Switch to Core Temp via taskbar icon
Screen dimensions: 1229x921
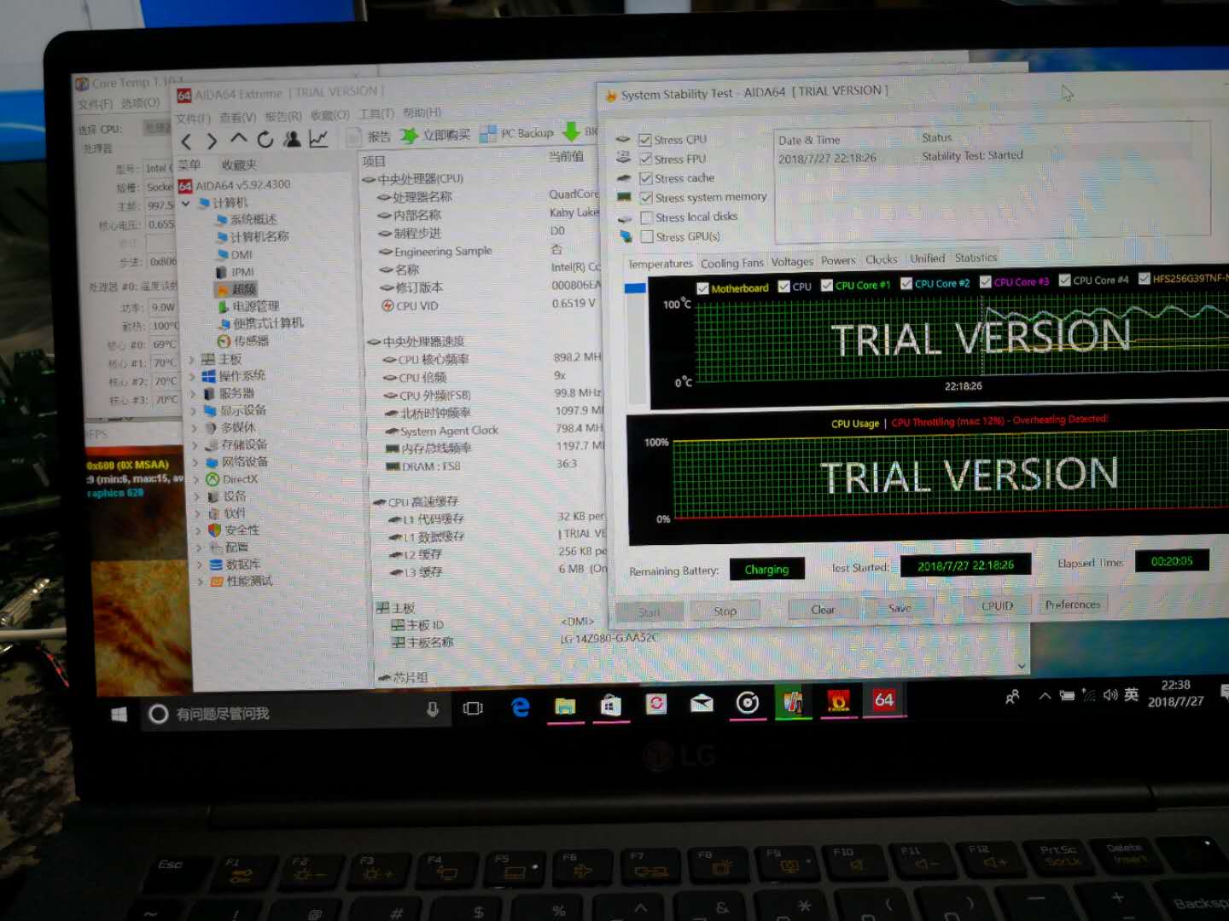click(793, 702)
